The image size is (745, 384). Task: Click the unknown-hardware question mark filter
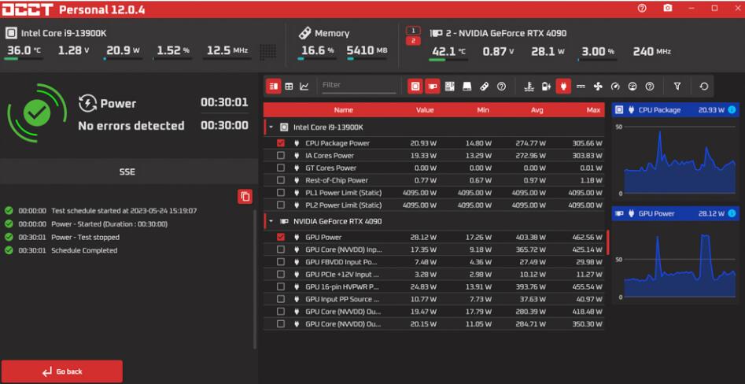coord(501,86)
